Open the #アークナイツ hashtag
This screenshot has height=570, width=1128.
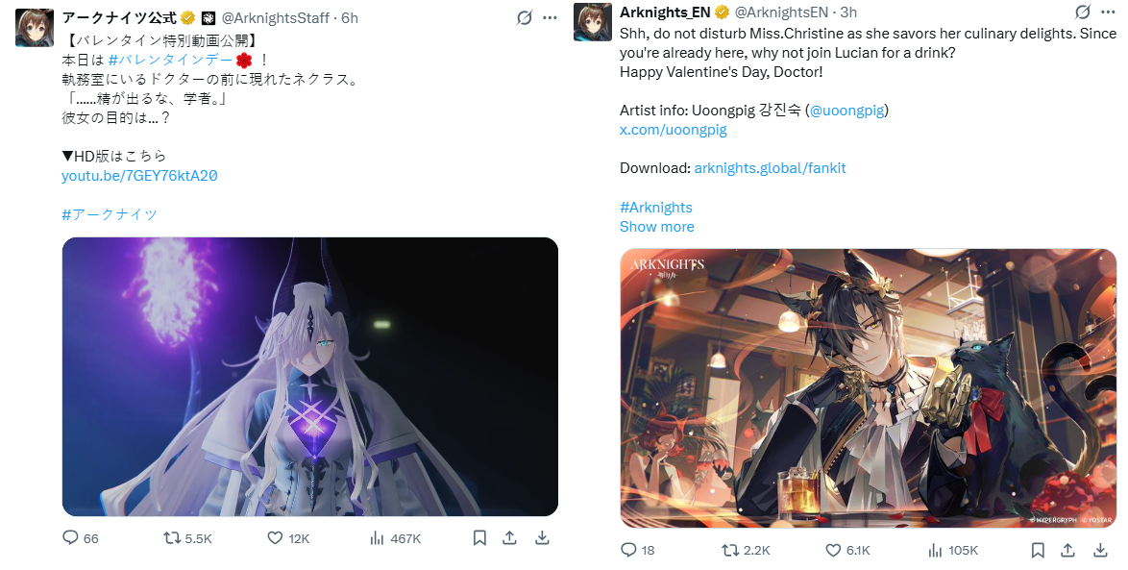pyautogui.click(x=110, y=213)
